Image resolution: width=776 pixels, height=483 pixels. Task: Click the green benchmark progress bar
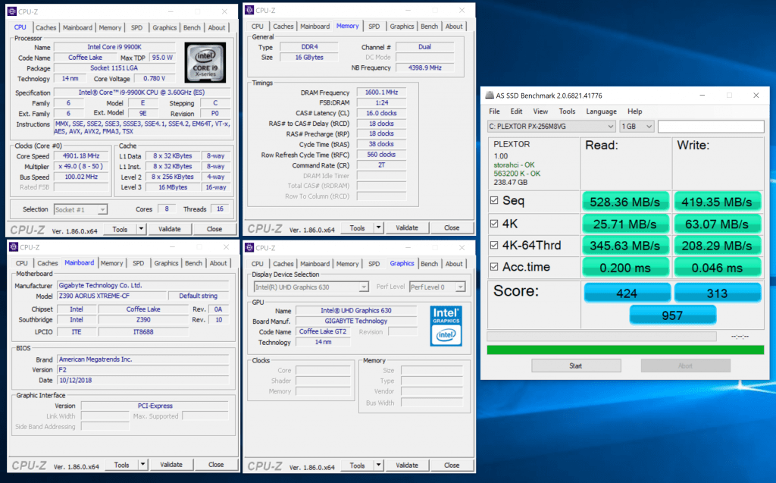click(625, 350)
